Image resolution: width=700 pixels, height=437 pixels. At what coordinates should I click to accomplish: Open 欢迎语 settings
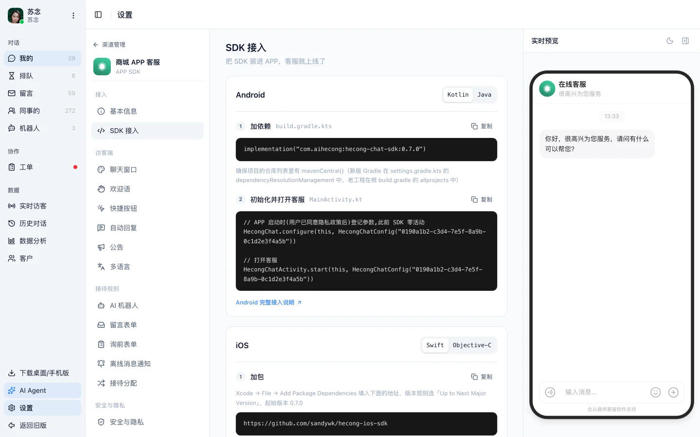[147, 189]
